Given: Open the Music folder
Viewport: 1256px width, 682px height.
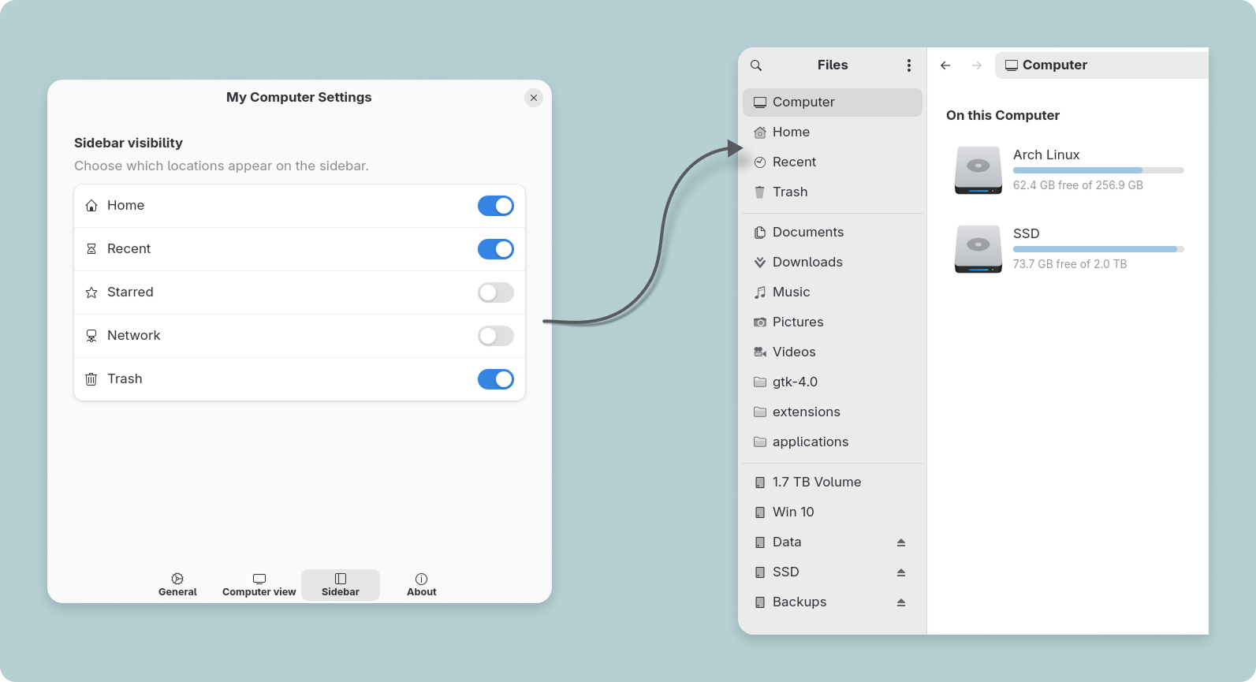Looking at the screenshot, I should click(x=833, y=293).
